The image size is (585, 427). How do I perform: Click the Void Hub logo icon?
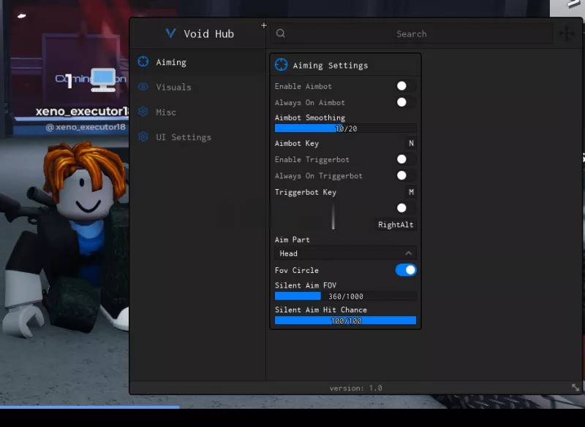pos(170,34)
